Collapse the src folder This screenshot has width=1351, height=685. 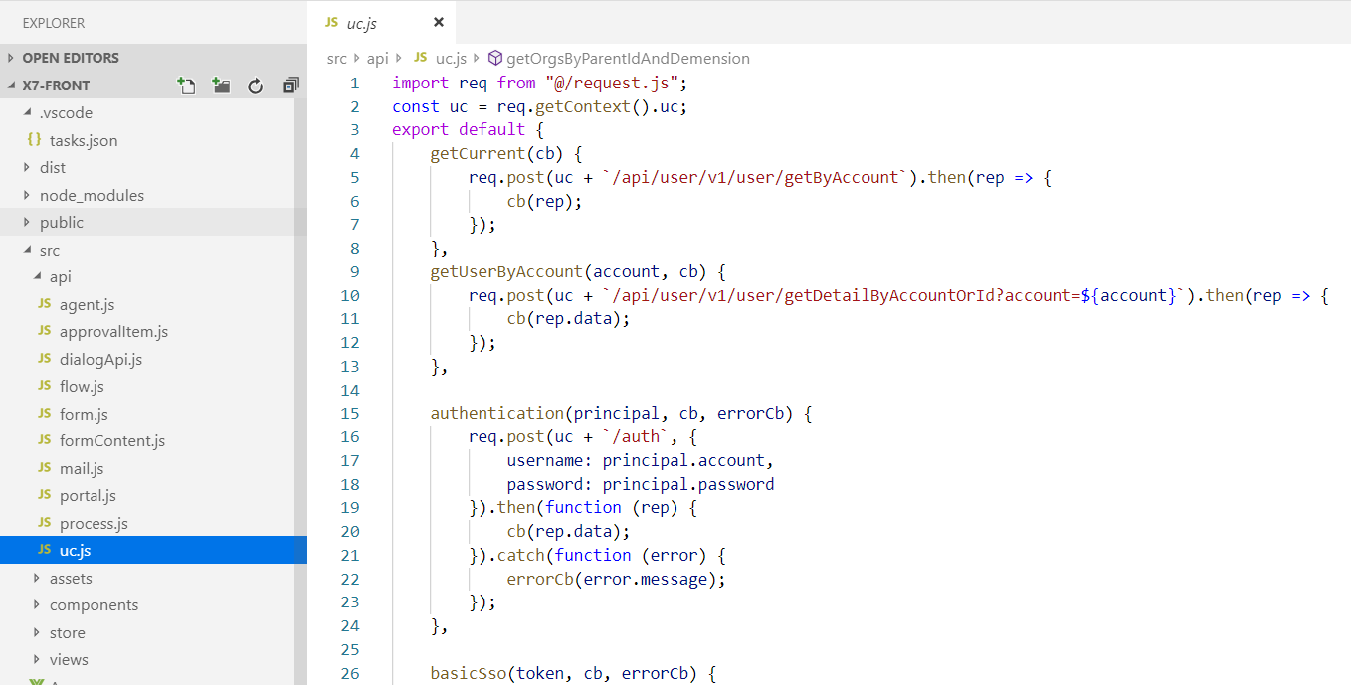[x=28, y=250]
